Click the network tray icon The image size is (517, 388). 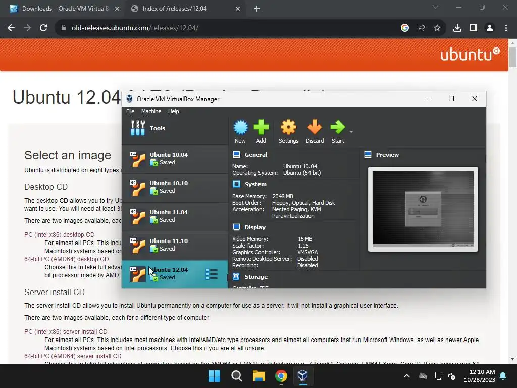coord(439,376)
